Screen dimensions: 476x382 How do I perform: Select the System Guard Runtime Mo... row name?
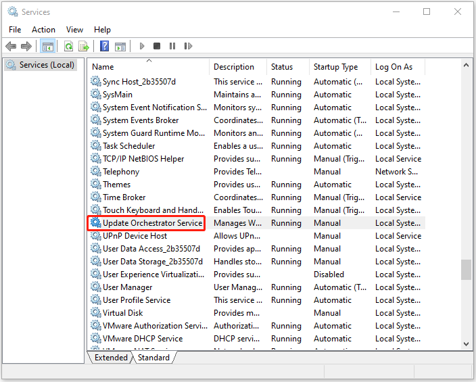point(153,133)
